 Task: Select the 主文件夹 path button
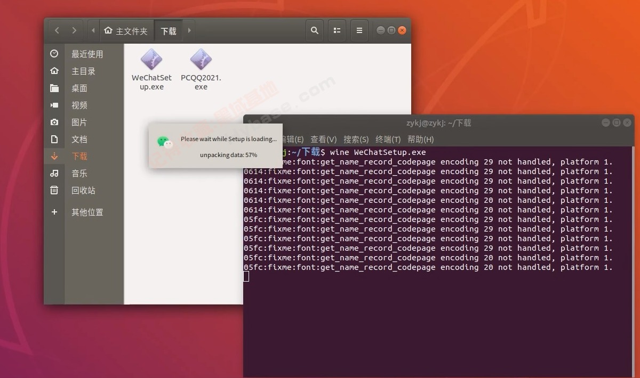(x=126, y=31)
